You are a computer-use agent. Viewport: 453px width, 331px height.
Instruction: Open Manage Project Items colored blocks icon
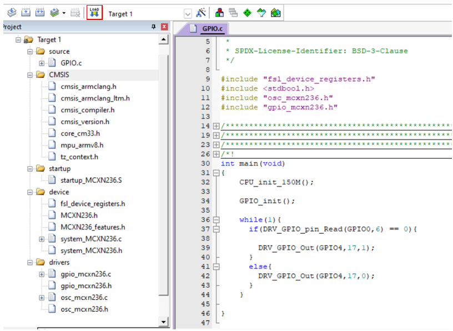click(220, 13)
